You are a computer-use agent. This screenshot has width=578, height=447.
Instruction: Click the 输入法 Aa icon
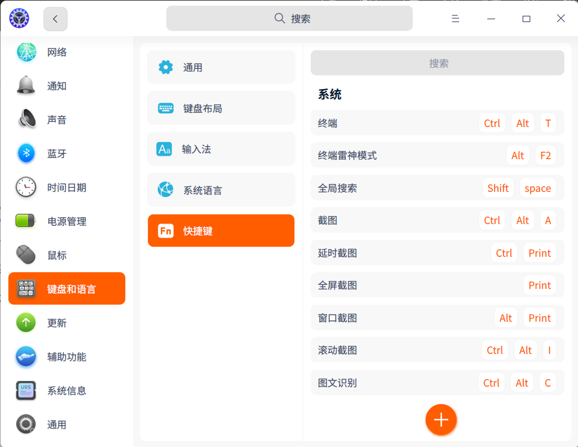[164, 149]
